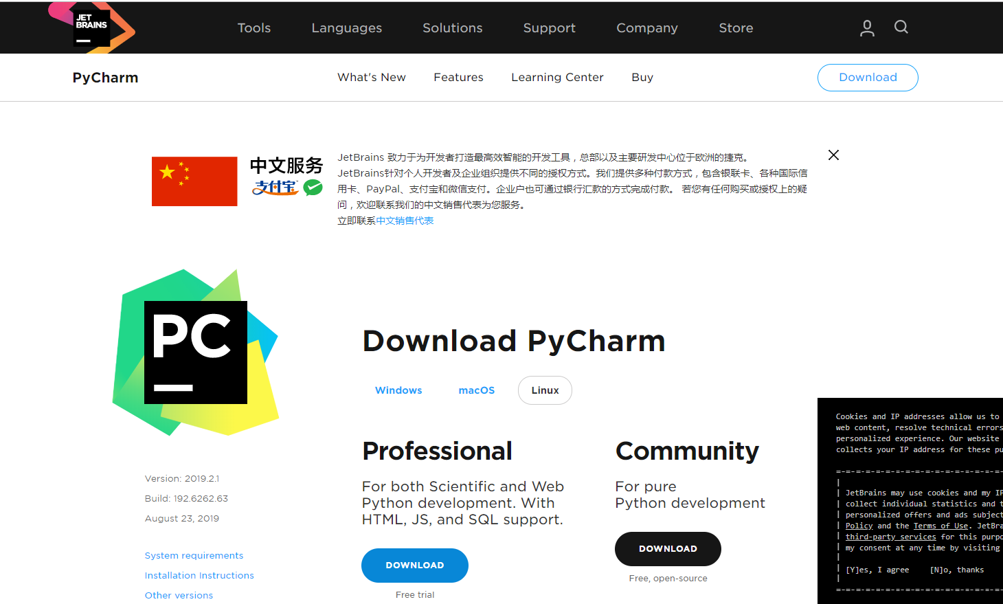Open the Policy link in cookie notice
Viewport: 1003px width, 604px height.
pos(859,526)
